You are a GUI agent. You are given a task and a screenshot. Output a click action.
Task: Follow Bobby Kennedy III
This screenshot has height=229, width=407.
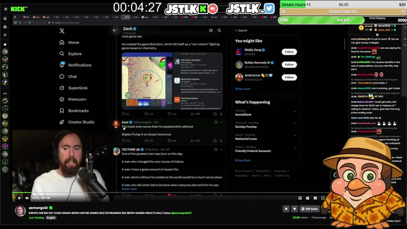coord(289,64)
